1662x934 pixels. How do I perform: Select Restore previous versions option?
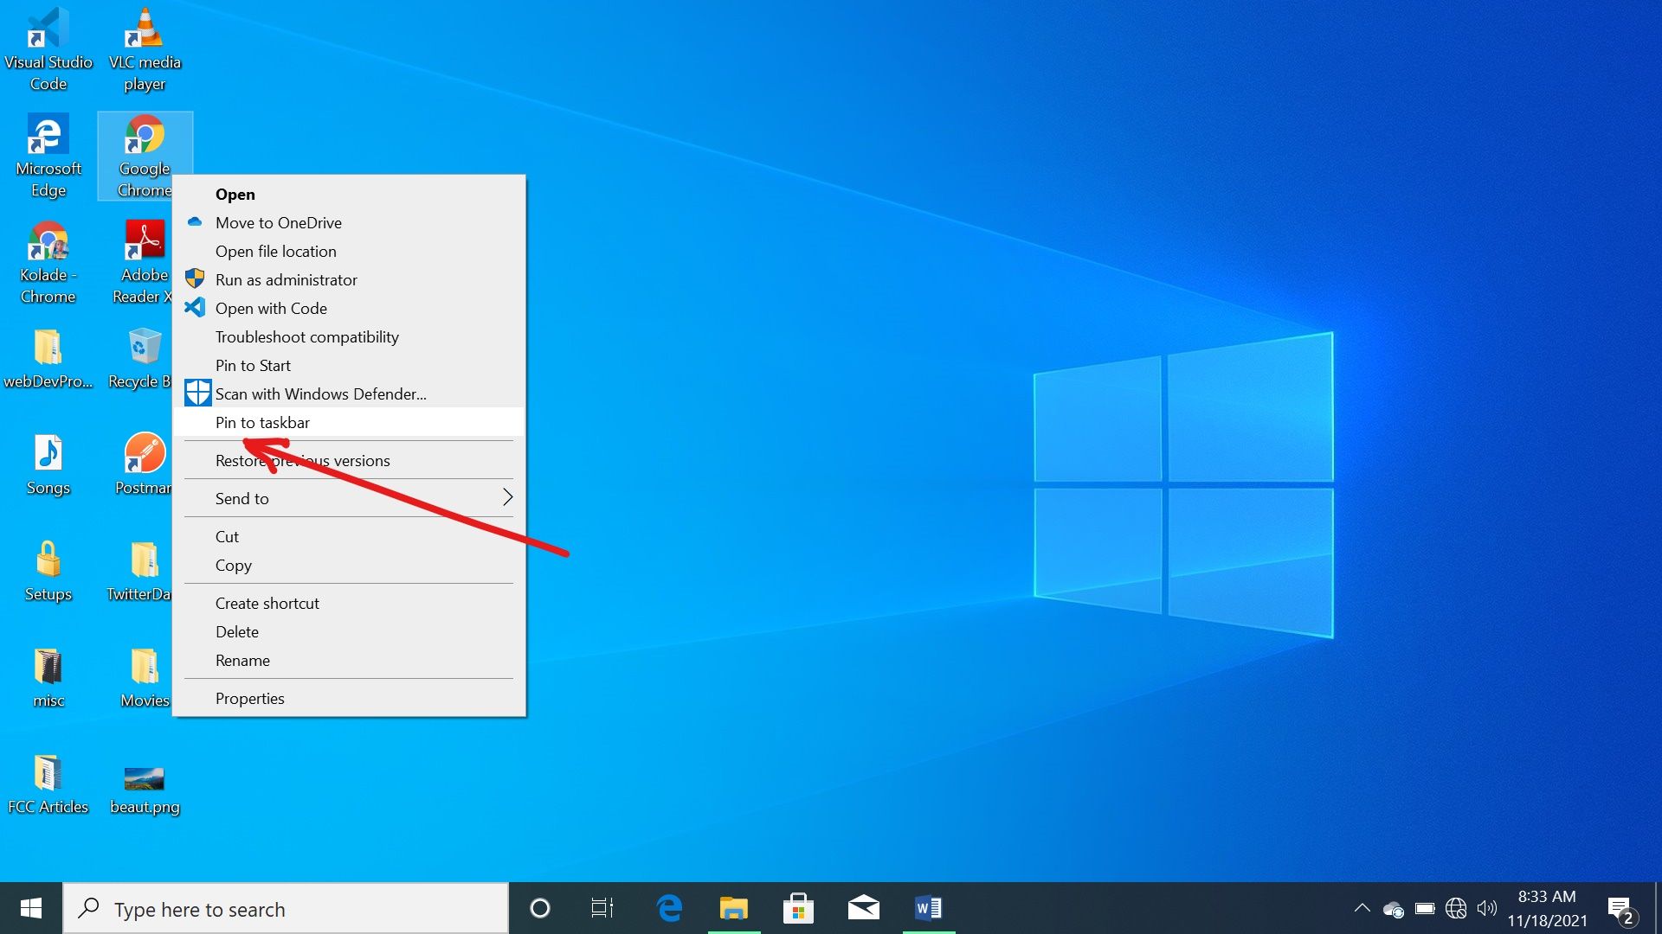click(302, 459)
